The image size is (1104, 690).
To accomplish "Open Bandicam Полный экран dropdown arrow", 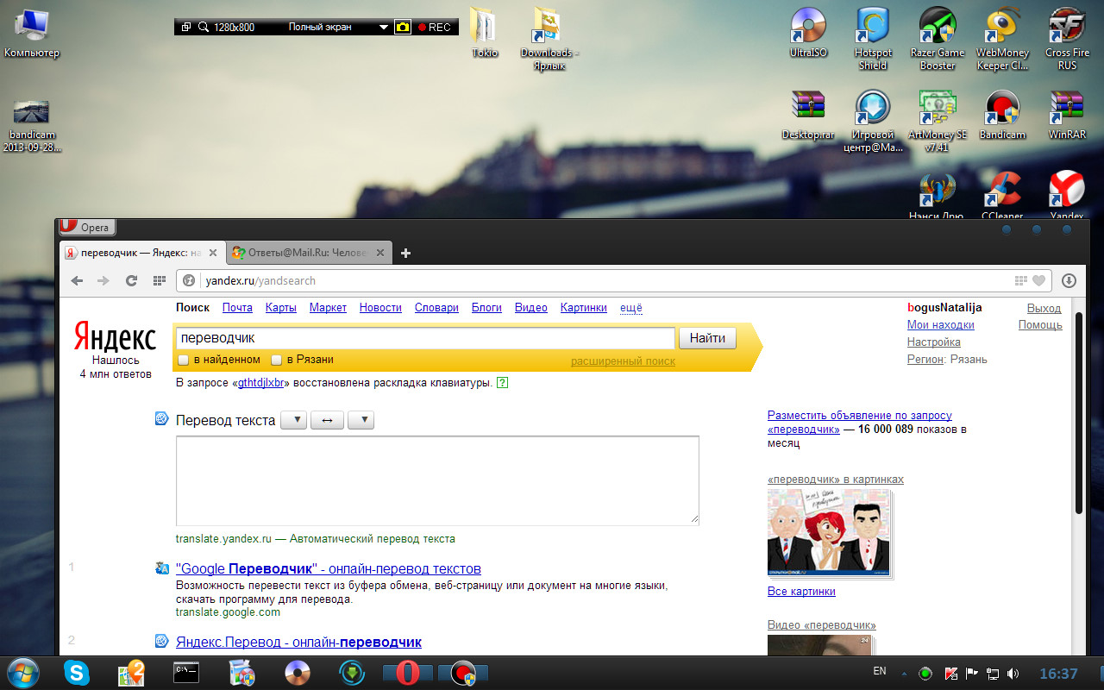I will tap(384, 28).
